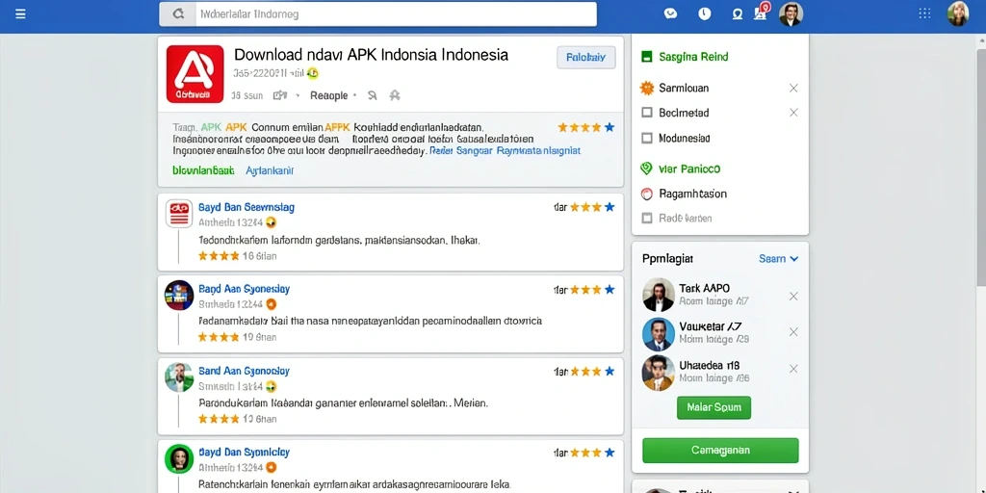The height and width of the screenshot is (493, 986).
Task: Click the emoji beside Sayd Ban Seawnstag date
Action: coord(271,222)
